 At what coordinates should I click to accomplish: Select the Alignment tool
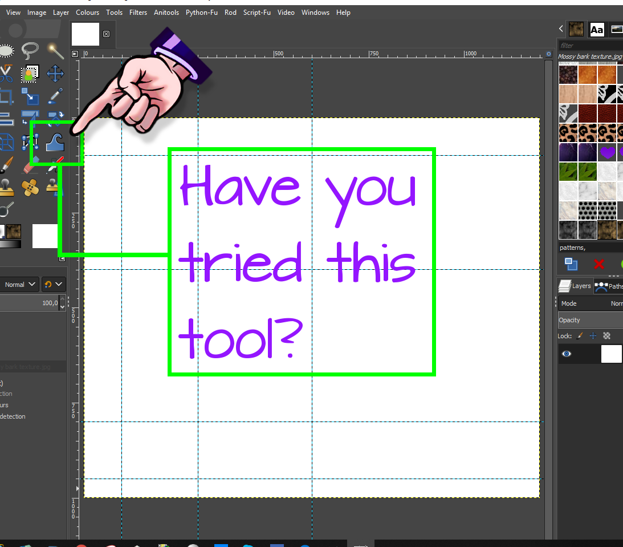click(6, 118)
